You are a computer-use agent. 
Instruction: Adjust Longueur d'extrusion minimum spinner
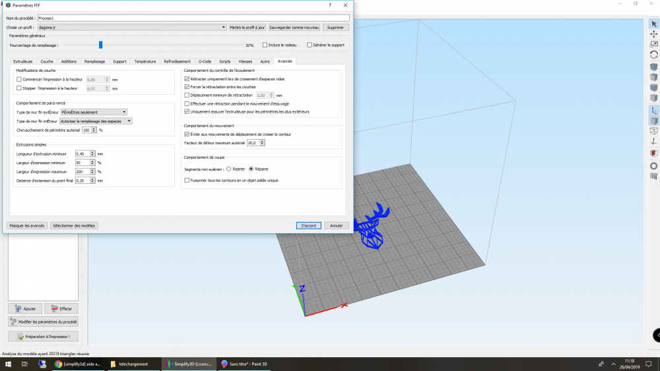coord(92,154)
